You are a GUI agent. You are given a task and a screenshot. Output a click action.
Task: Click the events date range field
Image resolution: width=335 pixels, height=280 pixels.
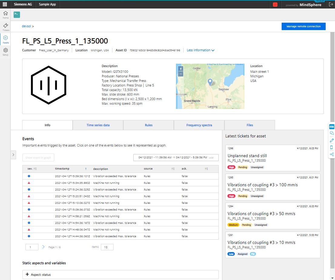pos(176,157)
